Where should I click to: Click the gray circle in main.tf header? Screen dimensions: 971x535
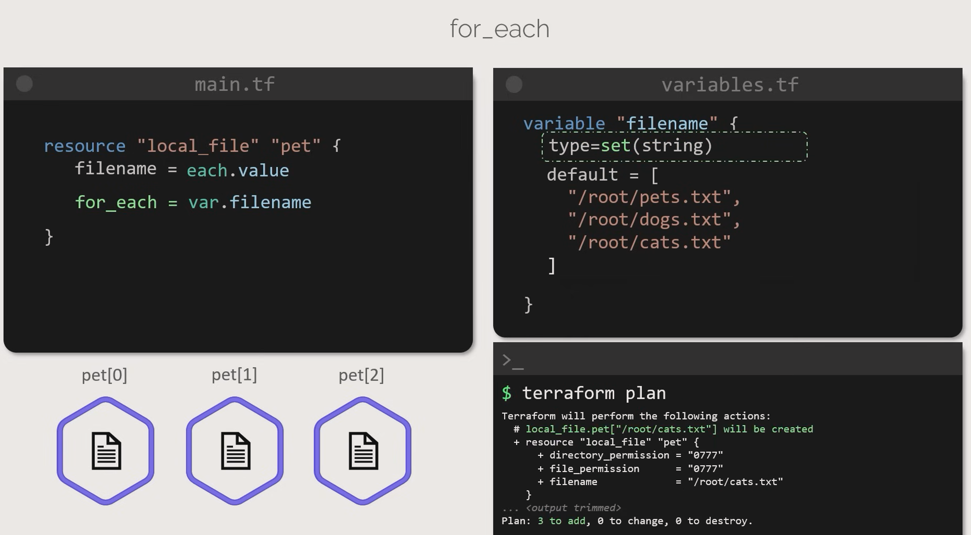pyautogui.click(x=25, y=84)
